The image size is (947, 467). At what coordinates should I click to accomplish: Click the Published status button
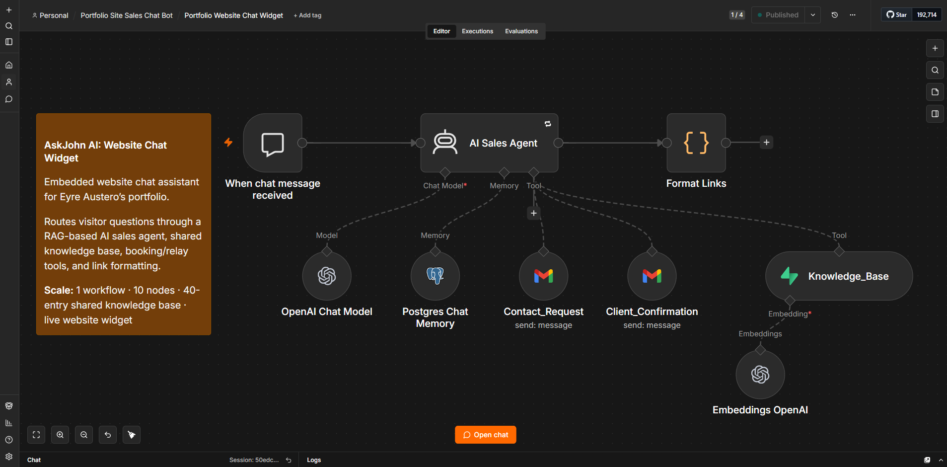[778, 15]
